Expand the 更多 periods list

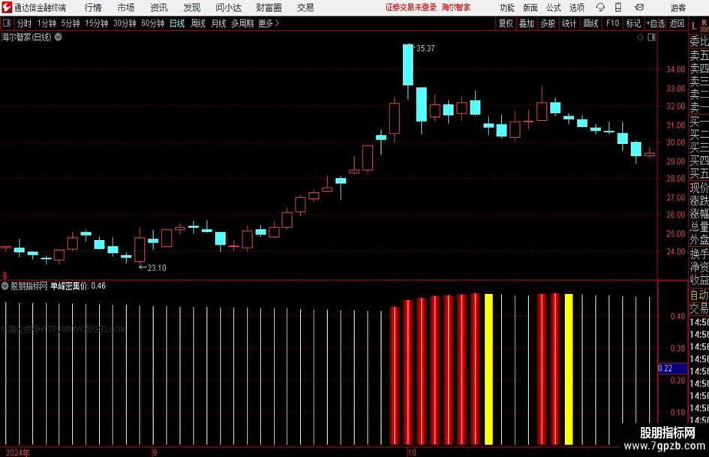click(269, 23)
